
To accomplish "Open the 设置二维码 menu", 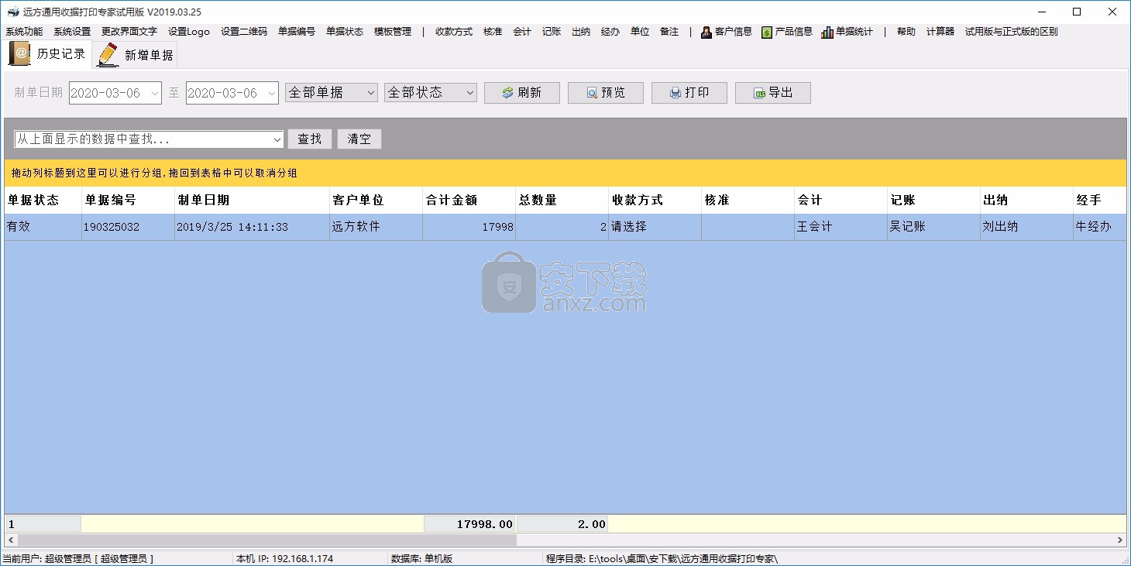I will click(244, 32).
